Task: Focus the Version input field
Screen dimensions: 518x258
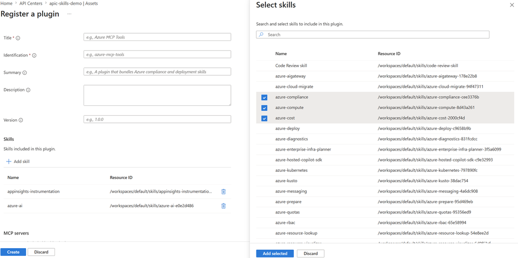Action: (157, 119)
